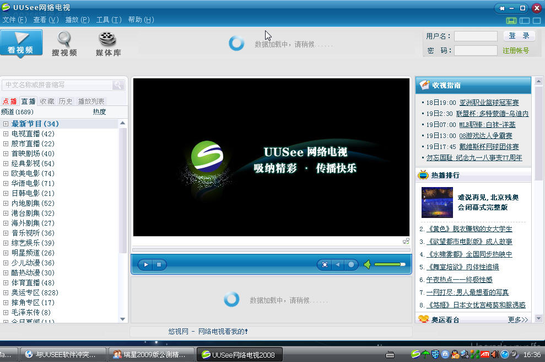Switch to 瑞星2009版公测 taskbar window
This screenshot has width=545, height=362.
[x=152, y=355]
